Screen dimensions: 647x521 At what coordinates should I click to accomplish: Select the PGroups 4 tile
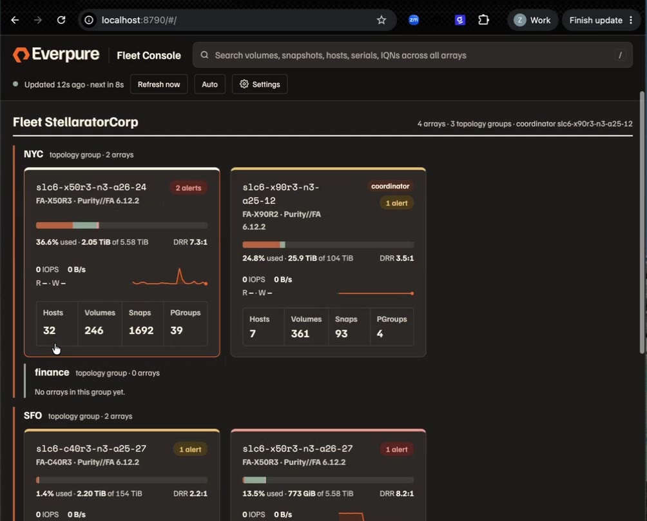[x=392, y=327]
